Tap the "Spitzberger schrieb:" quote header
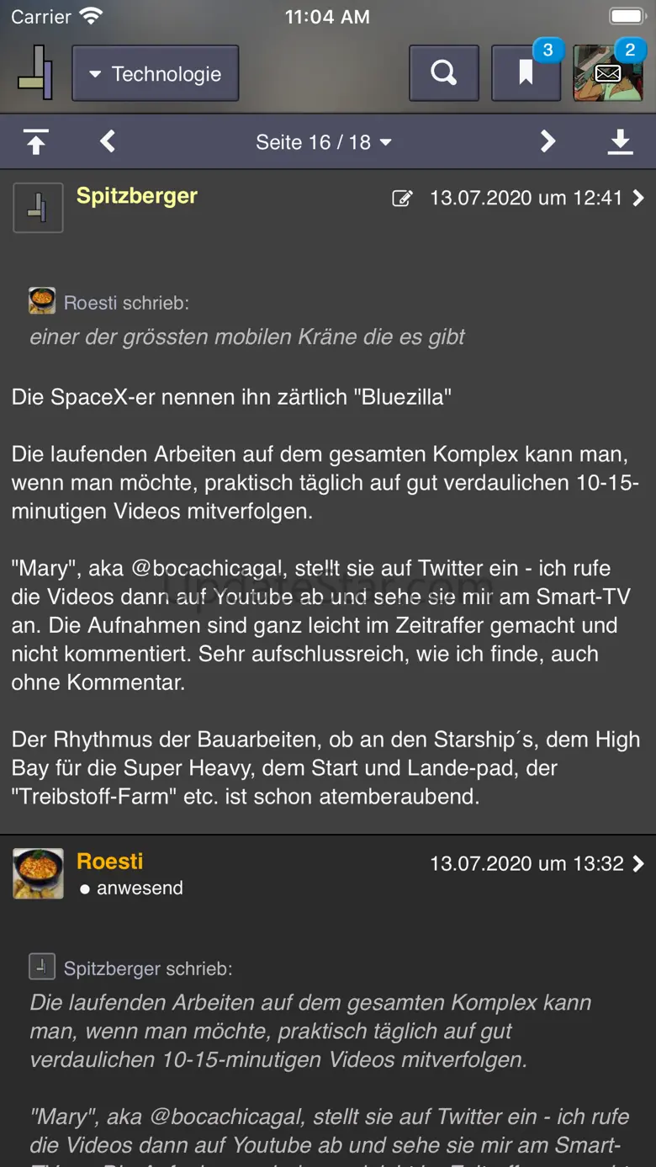This screenshot has height=1167, width=656. (x=148, y=968)
